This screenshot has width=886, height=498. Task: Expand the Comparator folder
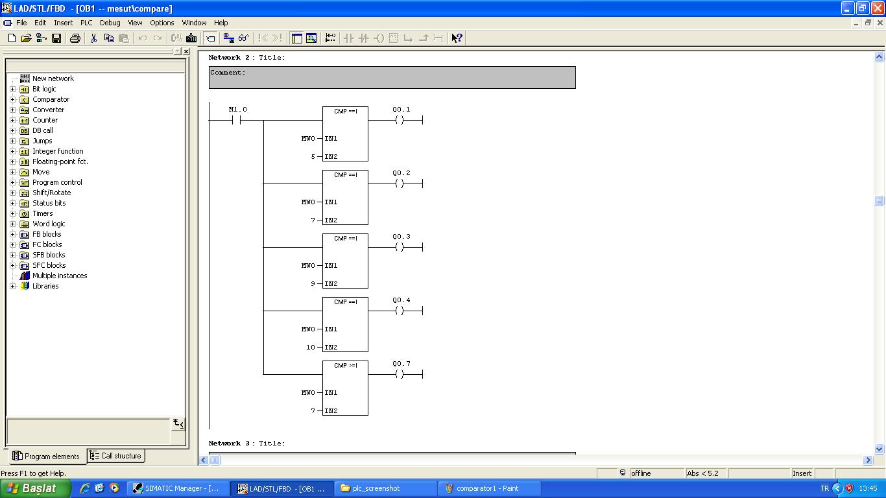coord(12,99)
